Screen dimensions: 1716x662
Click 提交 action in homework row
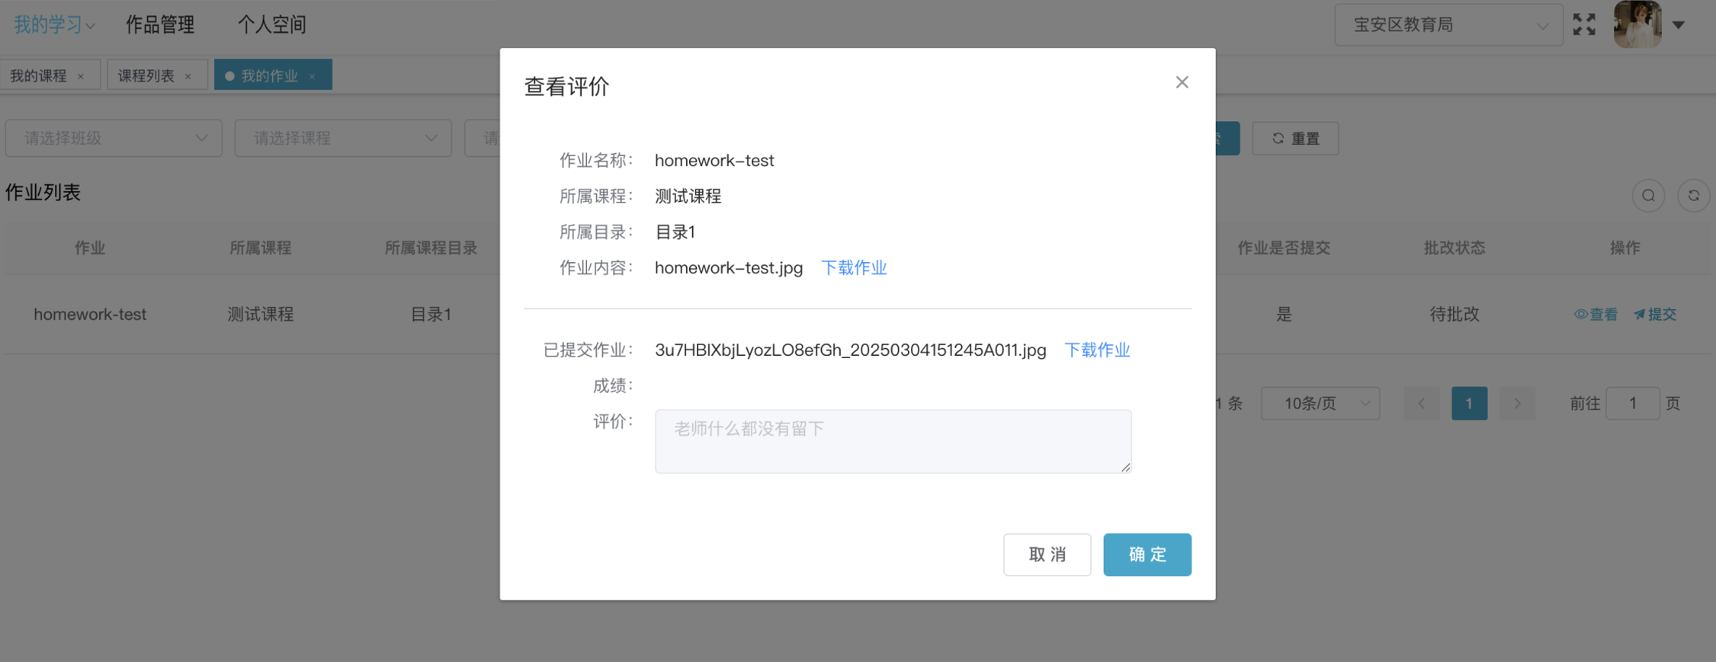pos(1655,315)
